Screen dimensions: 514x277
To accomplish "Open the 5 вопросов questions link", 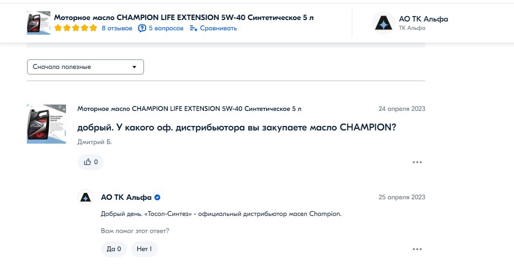I will coord(166,28).
